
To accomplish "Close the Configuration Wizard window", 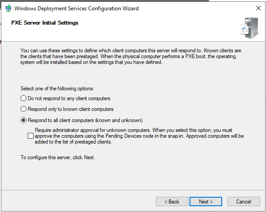I will 258,8.
